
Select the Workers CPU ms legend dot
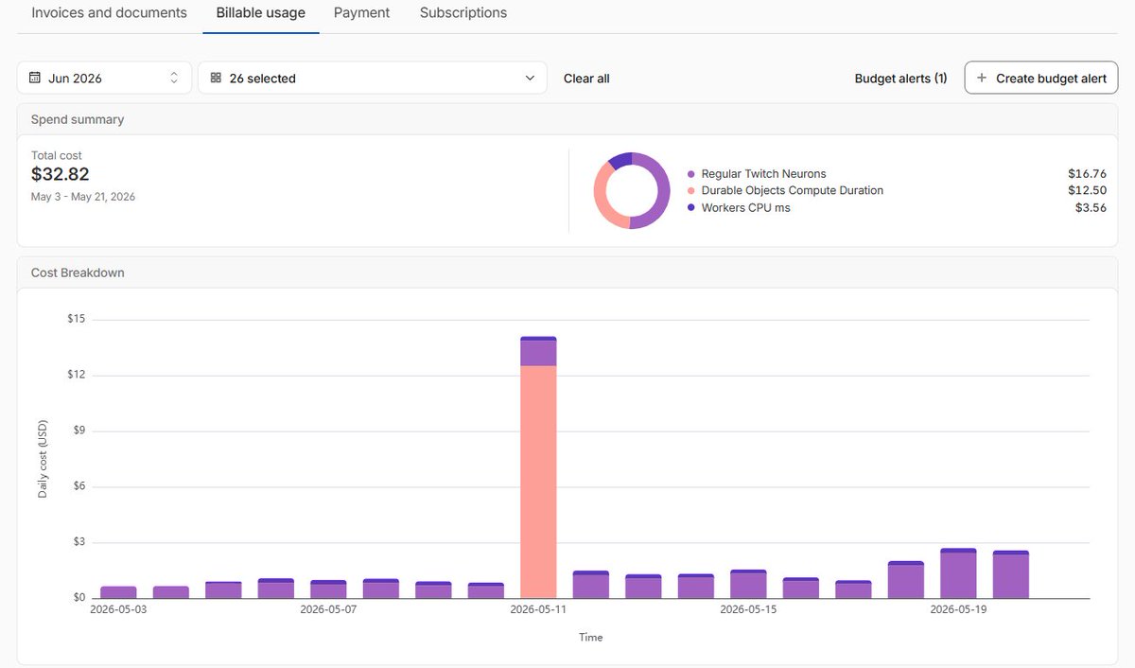(x=690, y=207)
